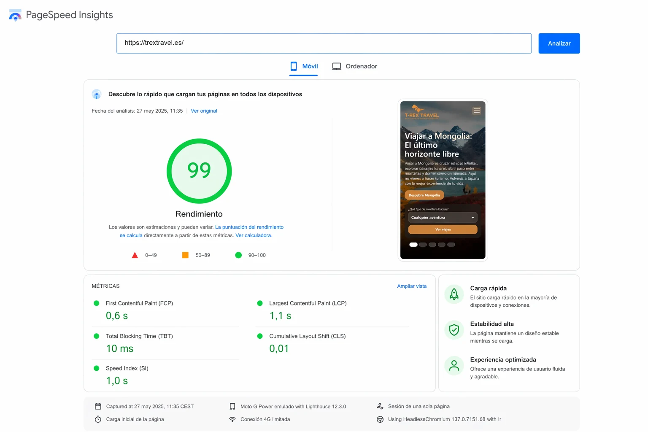Click the Rendimiento label under gauge
This screenshot has width=648, height=432.
click(x=199, y=214)
